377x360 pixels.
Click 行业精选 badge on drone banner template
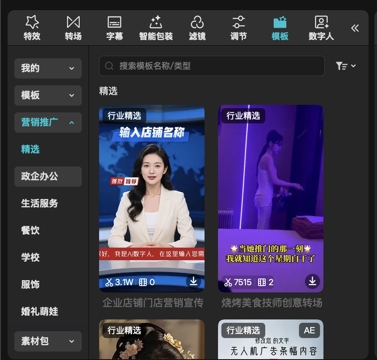coord(243,330)
